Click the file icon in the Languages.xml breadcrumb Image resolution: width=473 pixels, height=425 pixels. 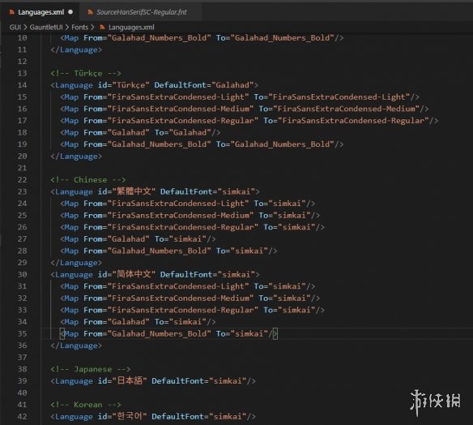tap(102, 28)
